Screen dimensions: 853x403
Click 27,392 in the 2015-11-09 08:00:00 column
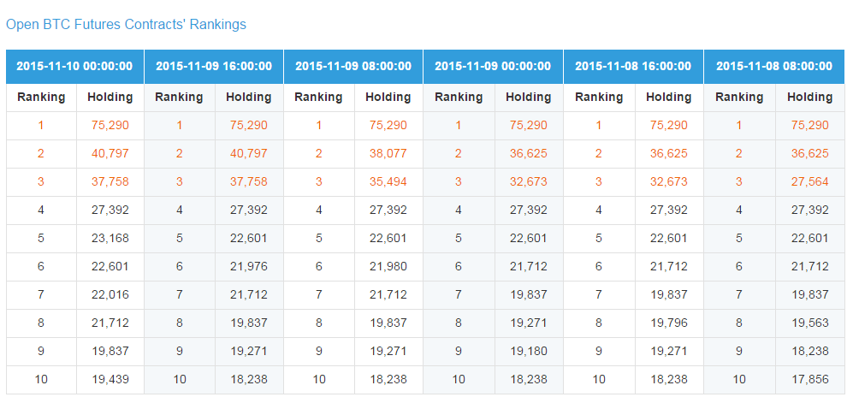click(388, 210)
